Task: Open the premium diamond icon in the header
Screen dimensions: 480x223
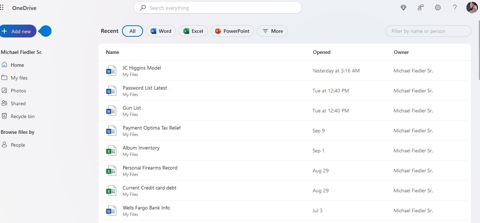Action: click(x=403, y=7)
